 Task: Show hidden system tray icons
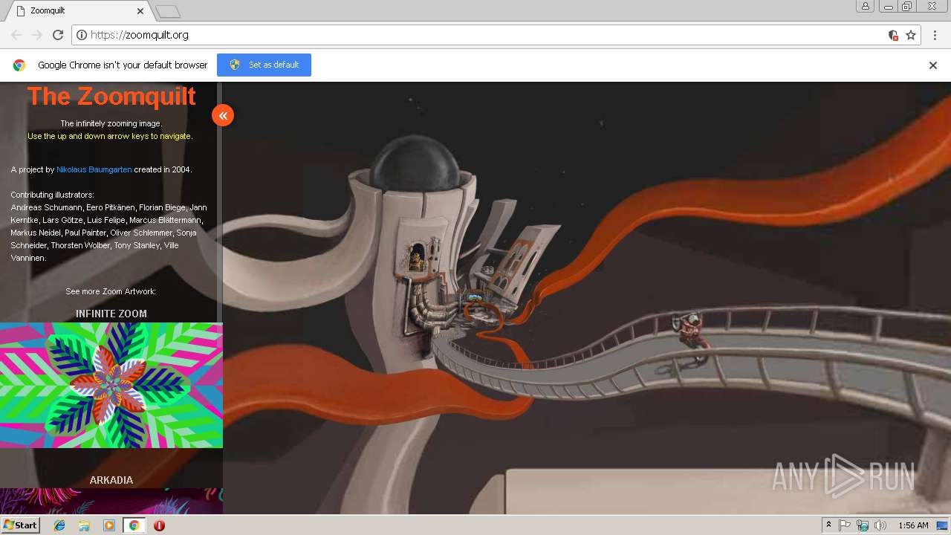828,525
